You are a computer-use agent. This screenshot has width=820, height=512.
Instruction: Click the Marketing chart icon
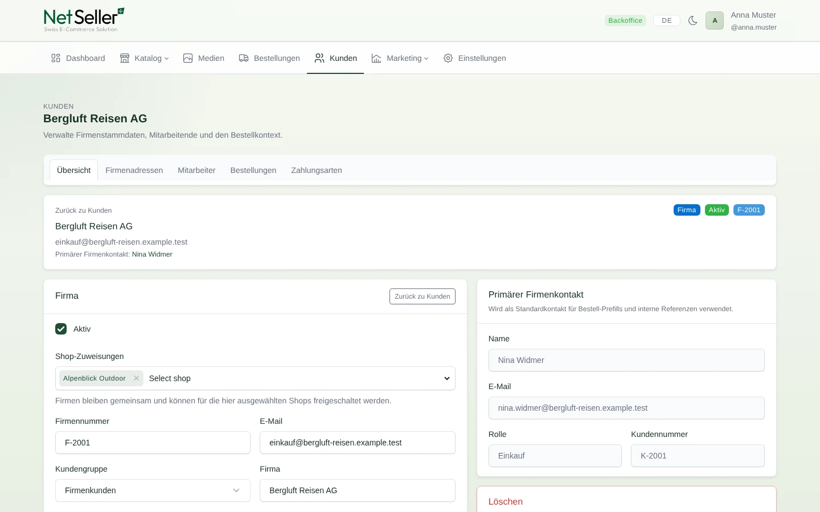click(376, 58)
